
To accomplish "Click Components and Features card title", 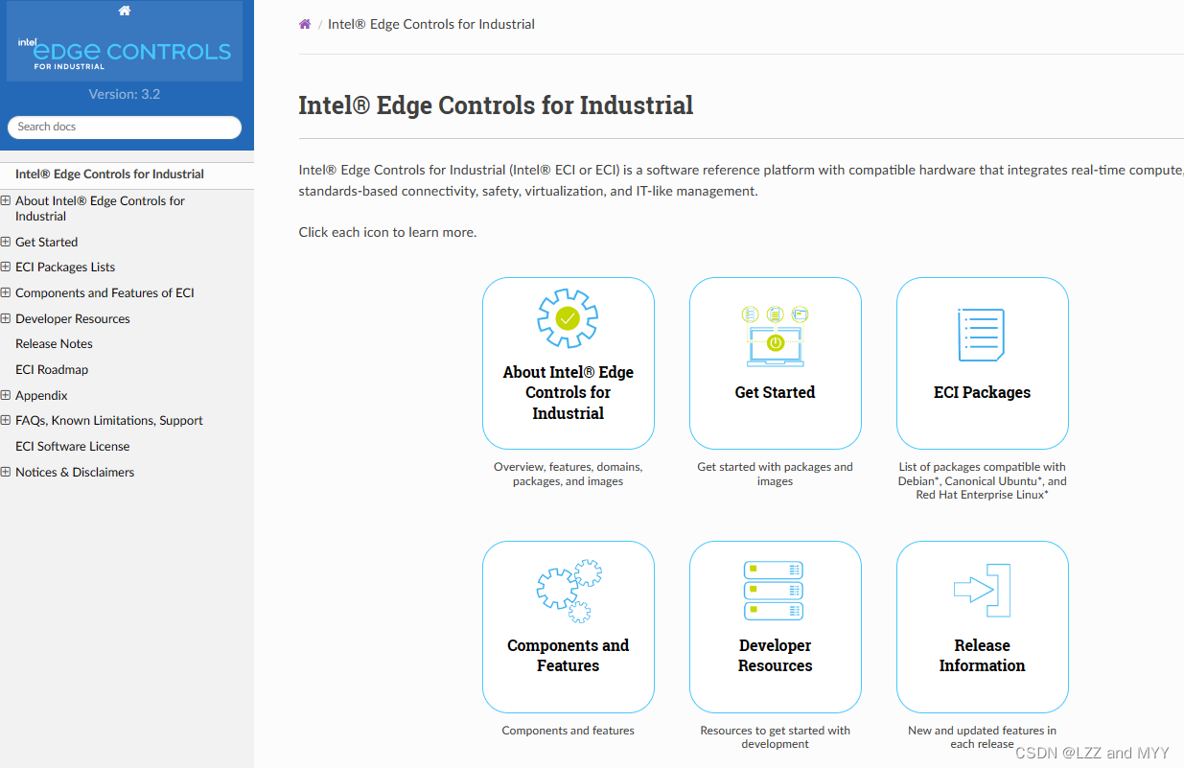I will [x=569, y=656].
